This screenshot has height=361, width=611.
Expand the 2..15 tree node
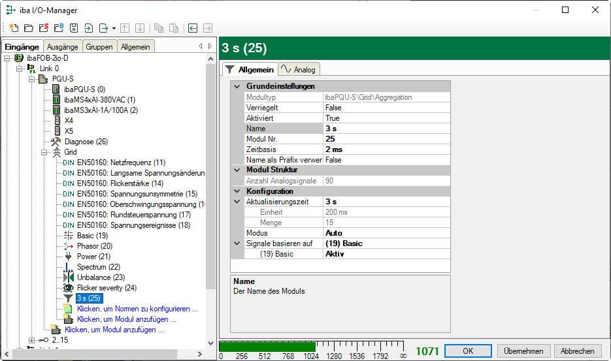click(x=32, y=340)
